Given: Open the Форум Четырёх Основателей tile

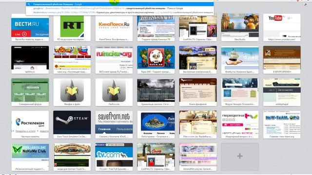Looking at the screenshot, I should 240,92.
